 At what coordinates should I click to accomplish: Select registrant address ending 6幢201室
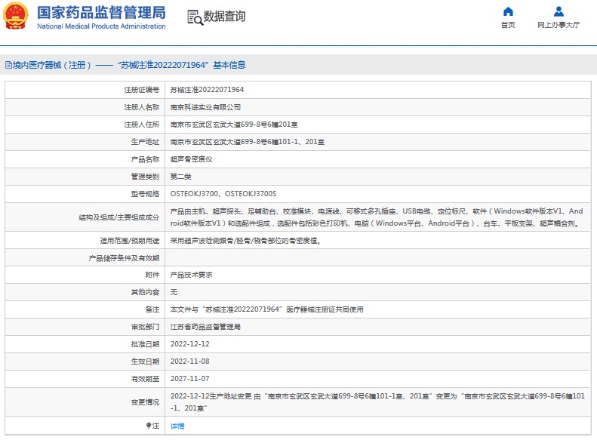pyautogui.click(x=234, y=125)
